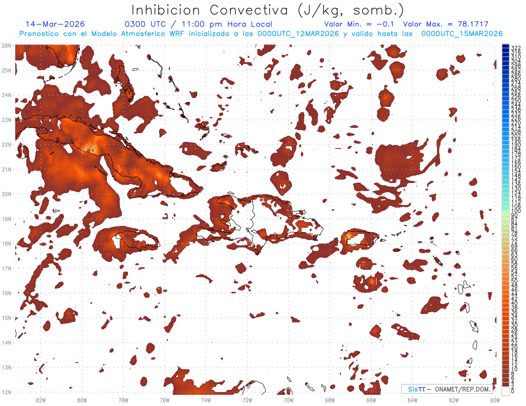Click the '82W' longitude axis label

[40, 400]
